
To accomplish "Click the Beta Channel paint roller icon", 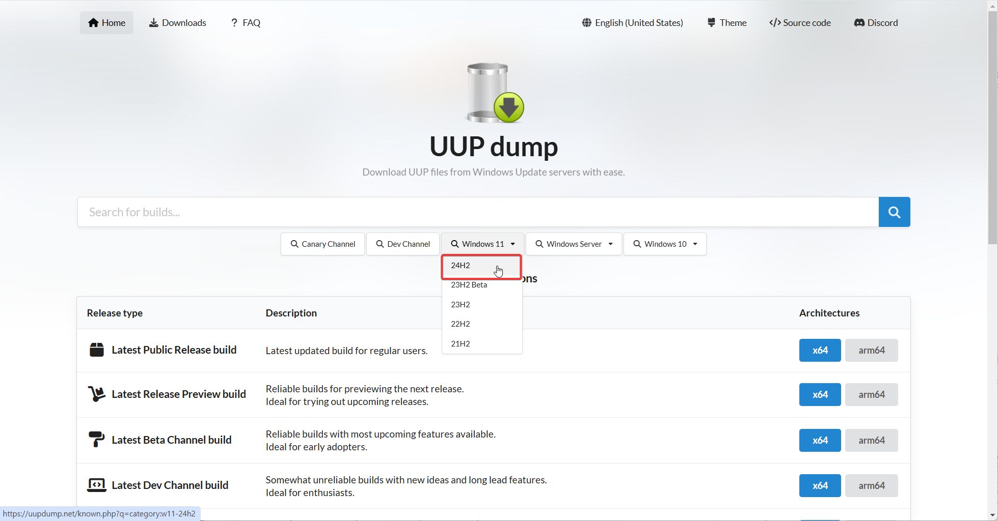I will pos(96,439).
